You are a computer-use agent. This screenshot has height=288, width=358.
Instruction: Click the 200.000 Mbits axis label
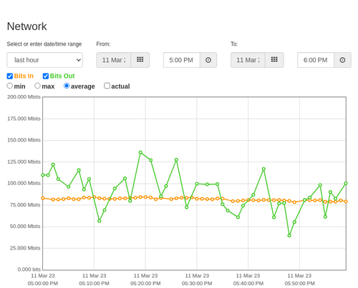pos(24,96)
